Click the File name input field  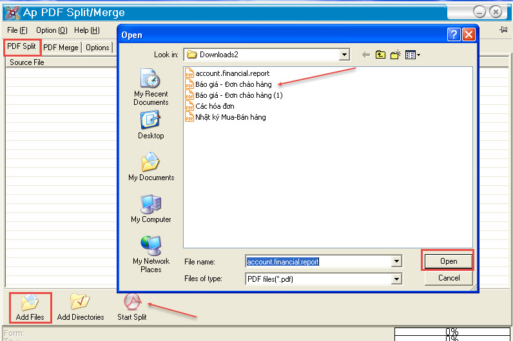click(319, 261)
